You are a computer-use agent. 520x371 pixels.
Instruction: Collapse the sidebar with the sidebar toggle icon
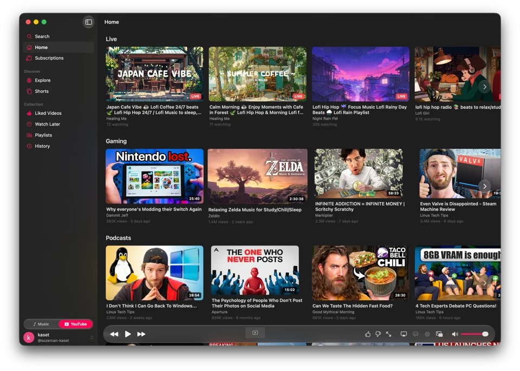point(88,22)
